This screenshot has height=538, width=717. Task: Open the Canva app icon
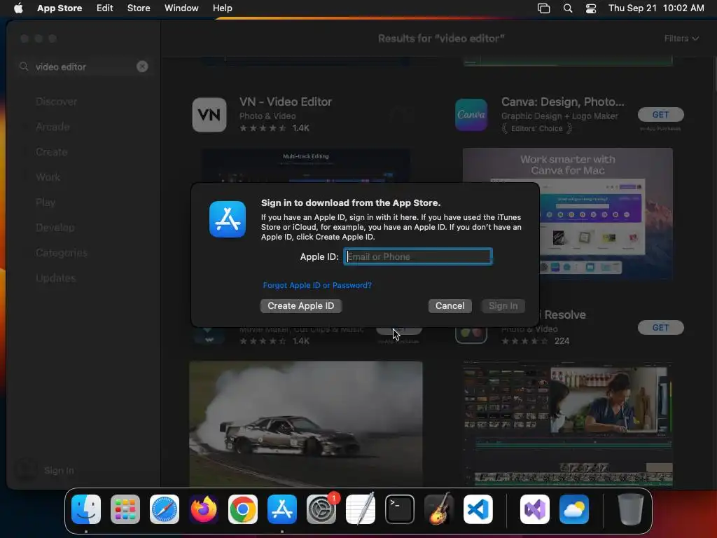point(471,115)
